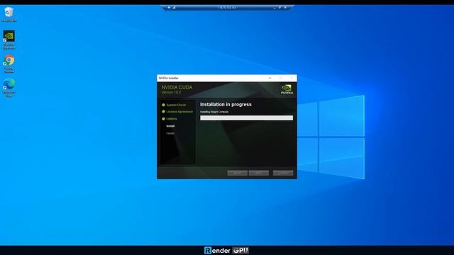Click the NVIDIA Installer title bar text
Image resolution: width=454 pixels, height=255 pixels.
click(169, 78)
